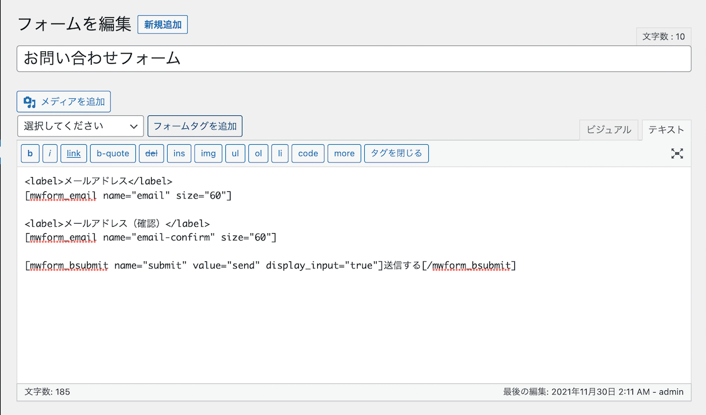Insert an image with the img quicktag

click(208, 153)
